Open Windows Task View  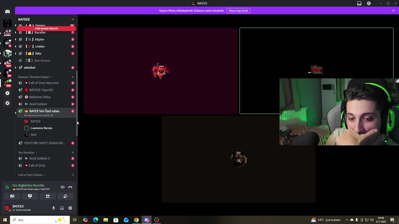pyautogui.click(x=75, y=220)
